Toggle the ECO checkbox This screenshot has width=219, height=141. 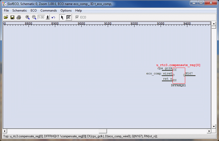(77, 17)
